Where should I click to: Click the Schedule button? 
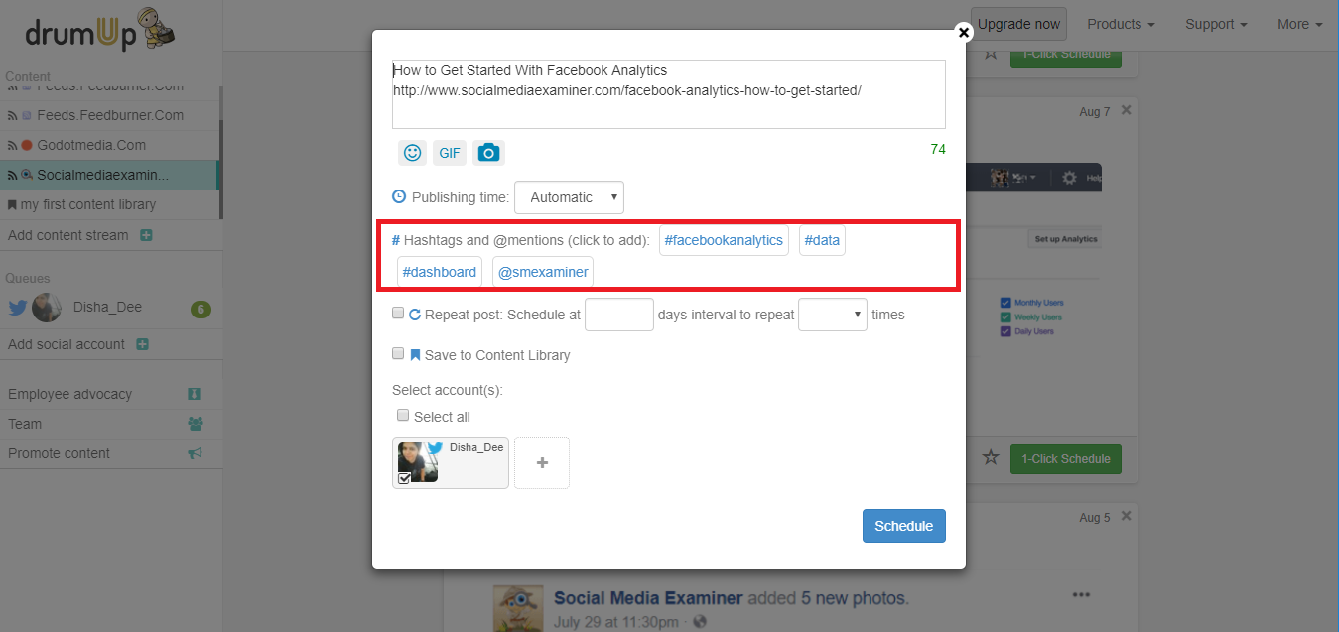(x=903, y=526)
